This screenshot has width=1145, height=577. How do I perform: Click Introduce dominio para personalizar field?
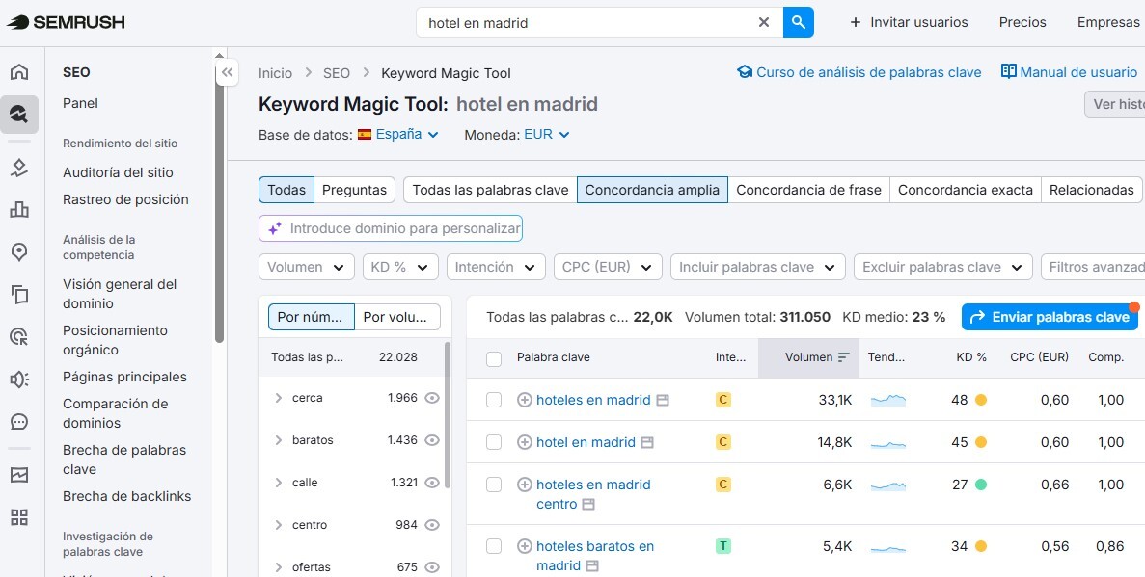[x=391, y=228]
